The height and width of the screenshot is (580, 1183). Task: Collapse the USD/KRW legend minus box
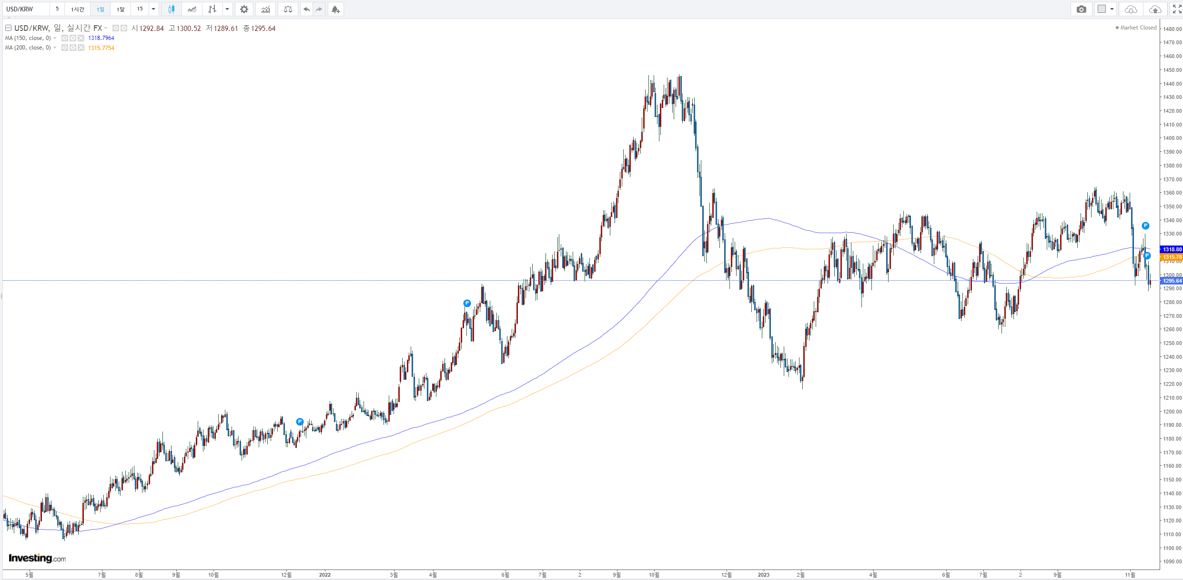[8, 28]
